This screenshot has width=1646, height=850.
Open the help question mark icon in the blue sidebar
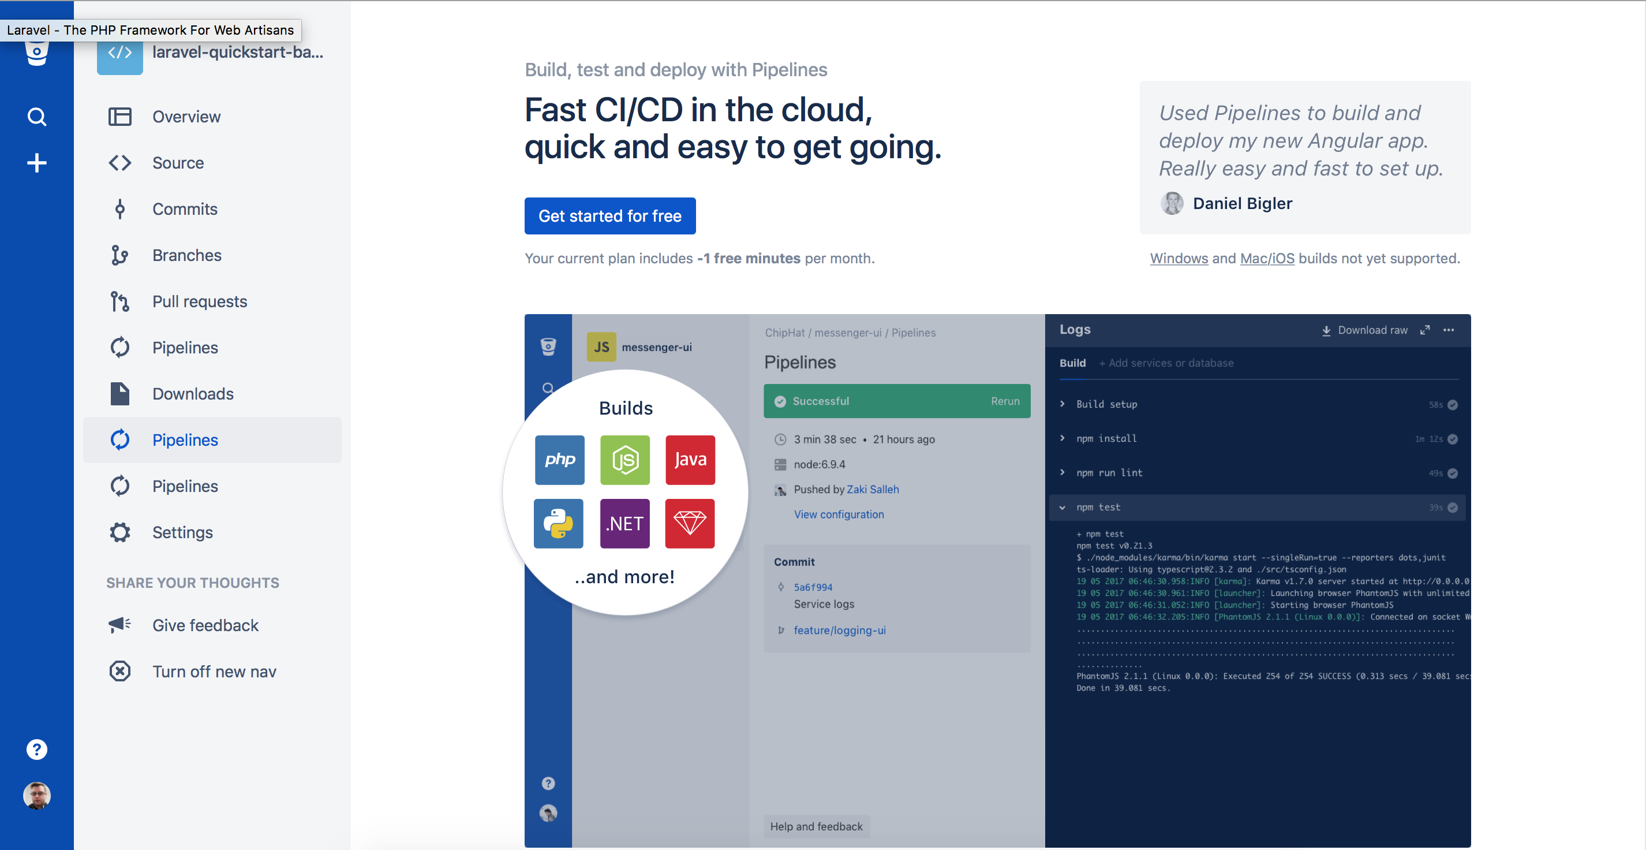pyautogui.click(x=36, y=749)
